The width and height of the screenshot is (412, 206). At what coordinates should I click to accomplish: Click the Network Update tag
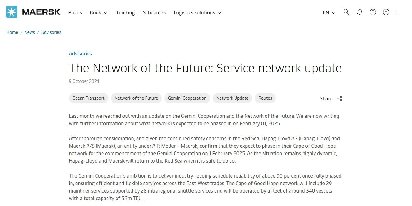point(232,98)
